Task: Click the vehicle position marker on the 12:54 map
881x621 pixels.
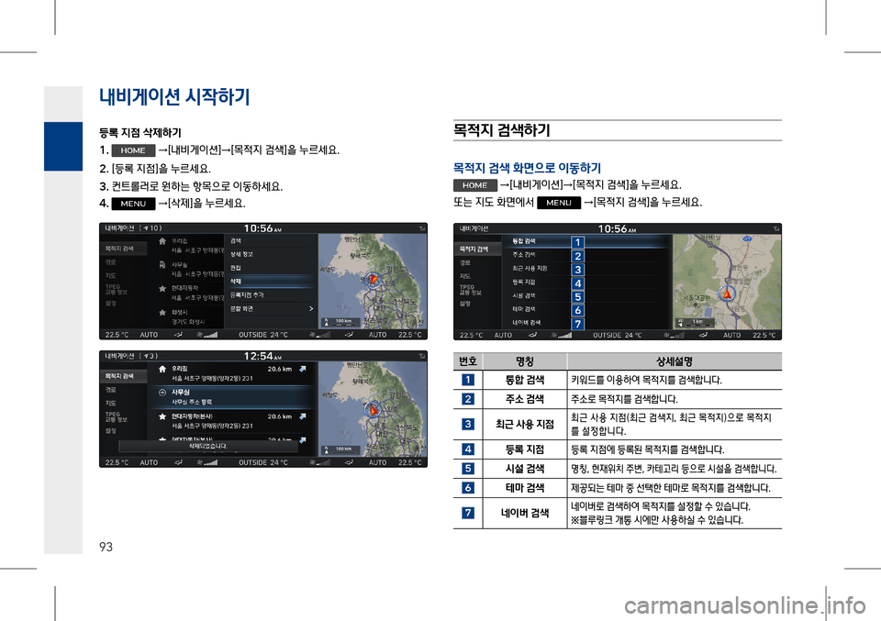Action: [373, 409]
